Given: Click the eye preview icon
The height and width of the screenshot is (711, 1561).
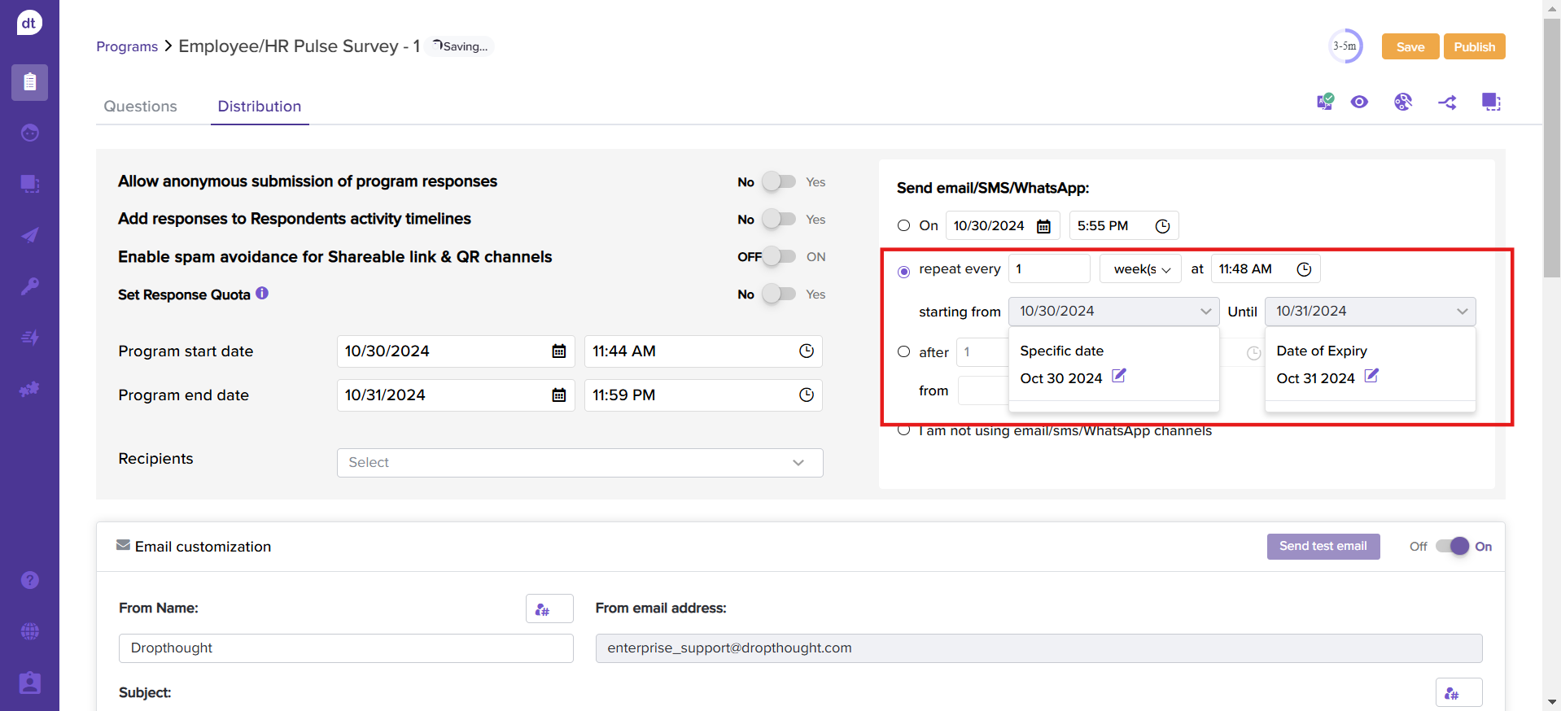Looking at the screenshot, I should click(1359, 102).
